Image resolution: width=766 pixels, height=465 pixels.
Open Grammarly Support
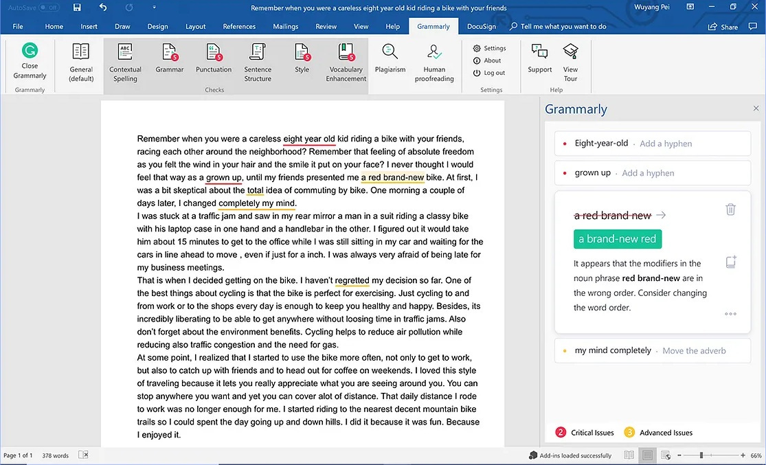[539, 58]
